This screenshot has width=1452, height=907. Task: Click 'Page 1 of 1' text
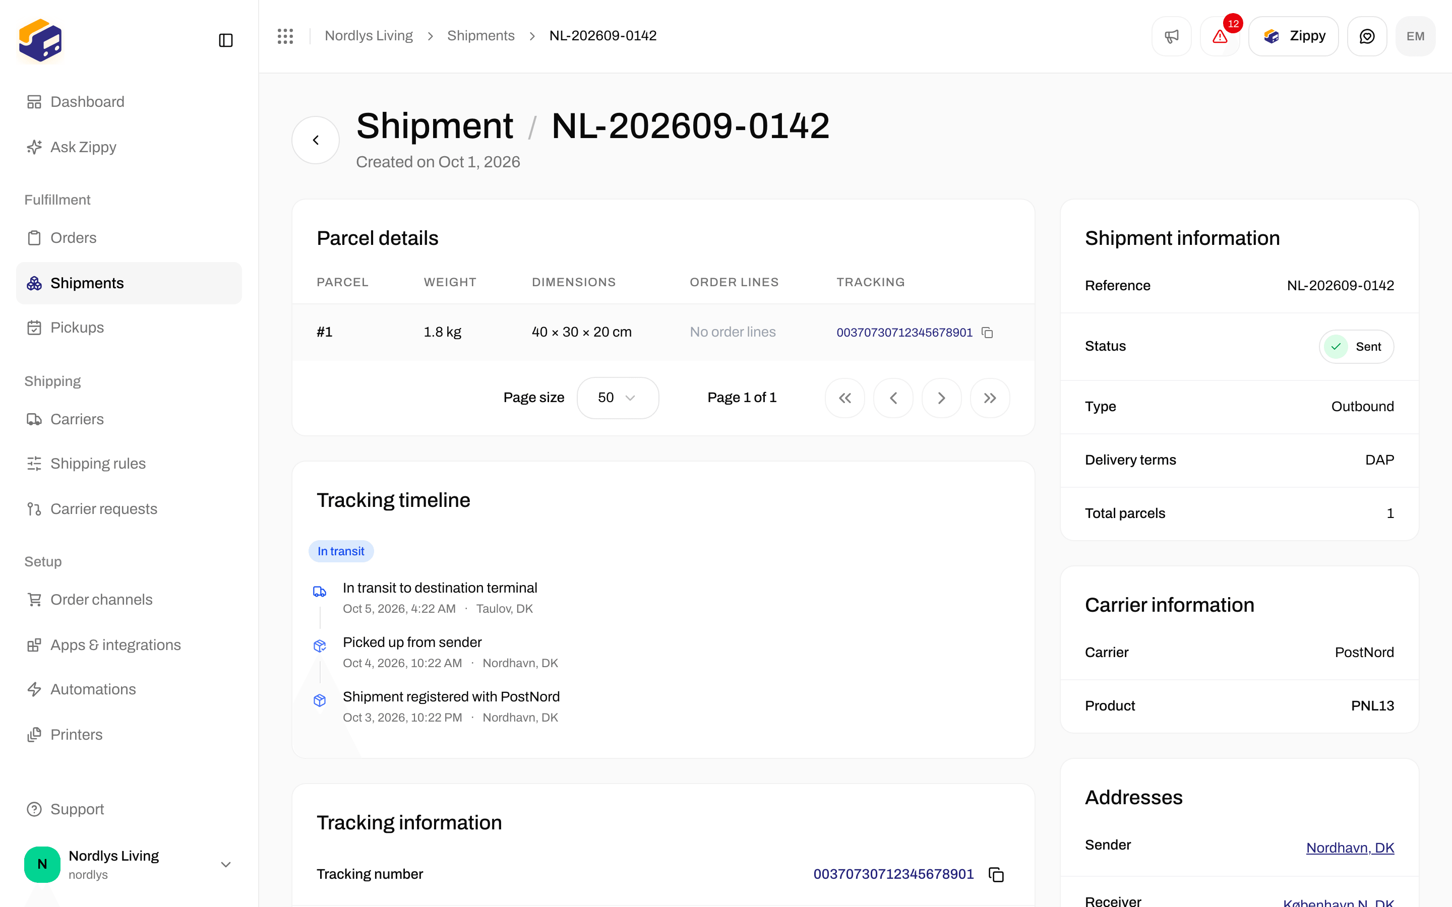click(x=742, y=398)
